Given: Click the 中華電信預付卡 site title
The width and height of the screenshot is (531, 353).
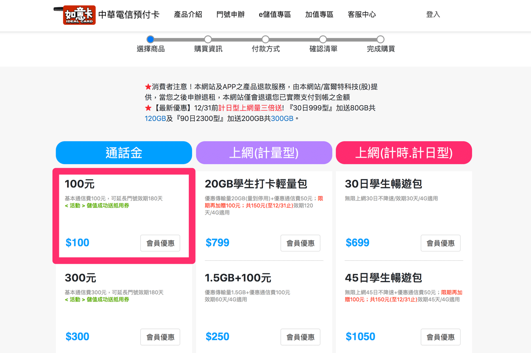Looking at the screenshot, I should point(129,15).
